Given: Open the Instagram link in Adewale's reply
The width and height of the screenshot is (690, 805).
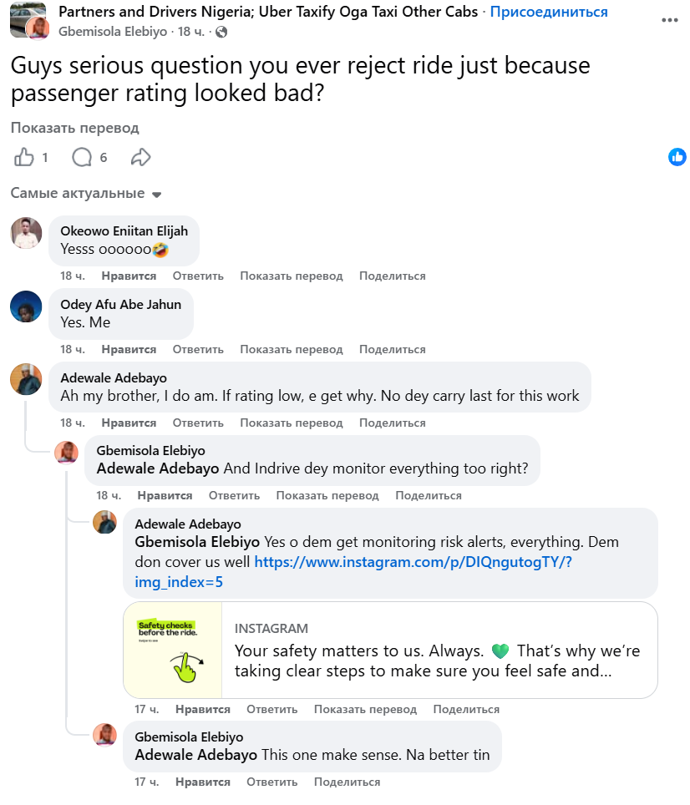Looking at the screenshot, I should point(413,562).
